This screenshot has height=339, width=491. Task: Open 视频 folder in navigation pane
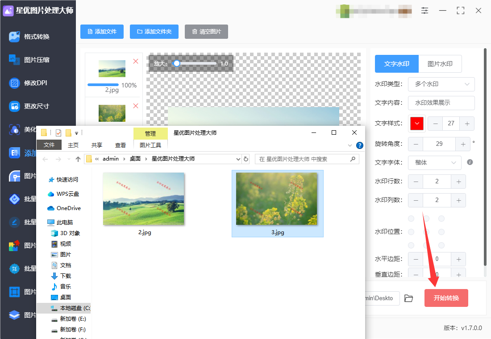click(x=62, y=244)
